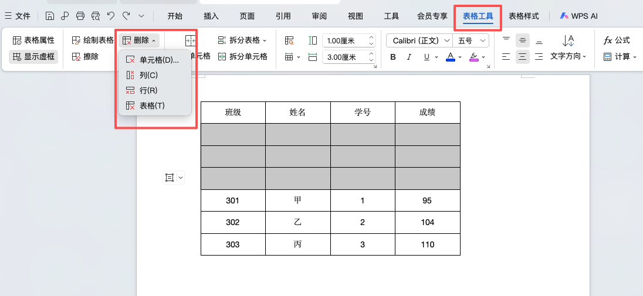Switch to the 插入 tab
The width and height of the screenshot is (643, 296).
[x=211, y=16]
